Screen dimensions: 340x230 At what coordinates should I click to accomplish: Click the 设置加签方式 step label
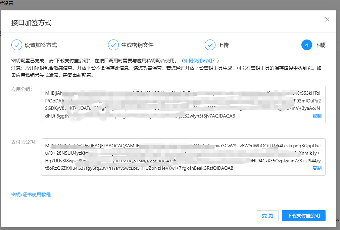pos(41,45)
